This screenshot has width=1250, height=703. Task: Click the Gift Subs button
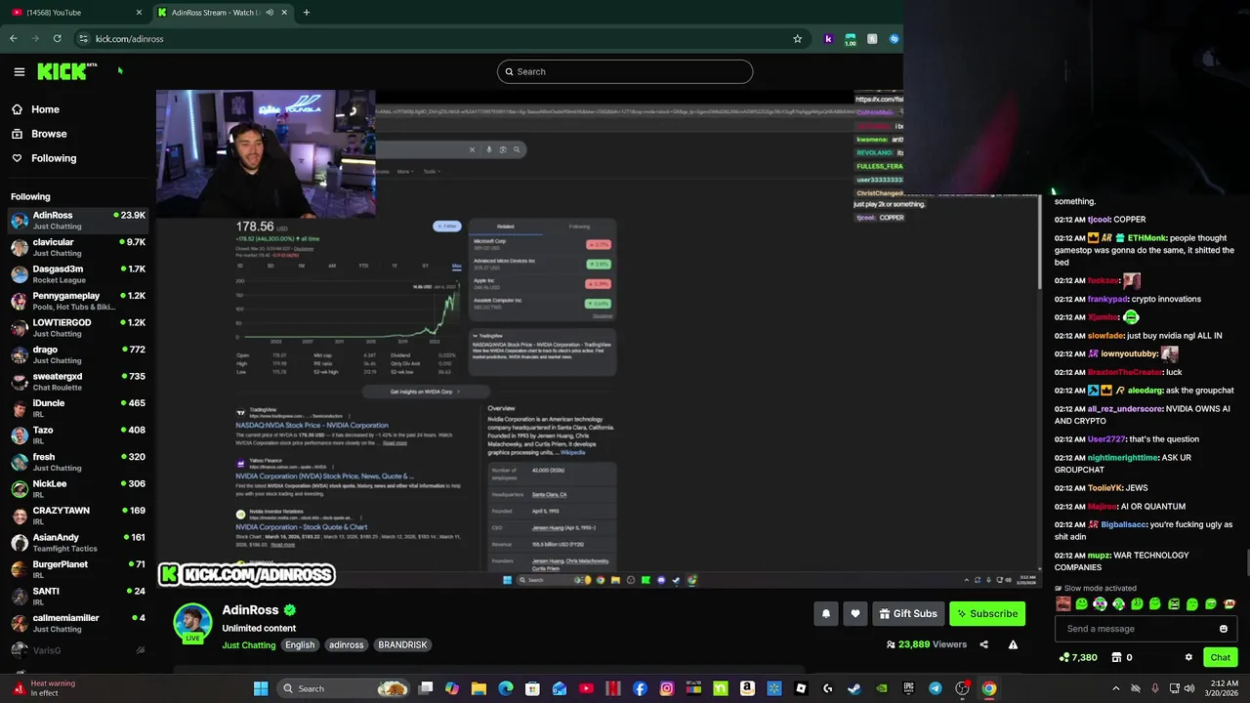[x=907, y=613]
